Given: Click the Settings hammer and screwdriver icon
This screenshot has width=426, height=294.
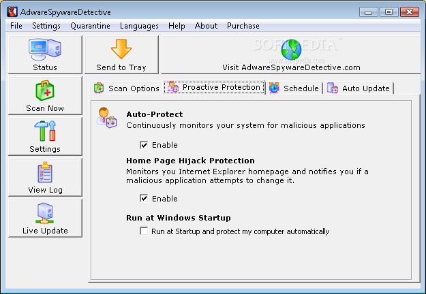Looking at the screenshot, I should coord(45,131).
